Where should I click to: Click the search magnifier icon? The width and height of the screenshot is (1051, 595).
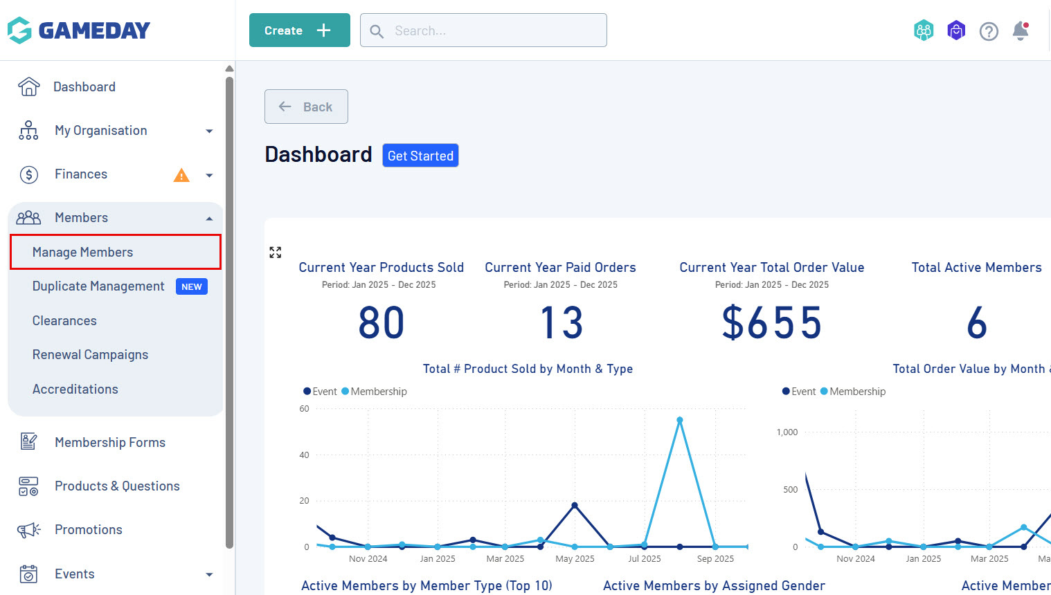[x=377, y=31]
